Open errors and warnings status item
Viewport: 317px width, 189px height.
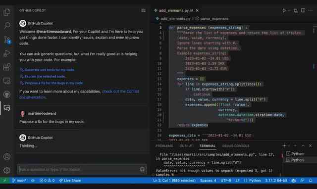(47, 180)
